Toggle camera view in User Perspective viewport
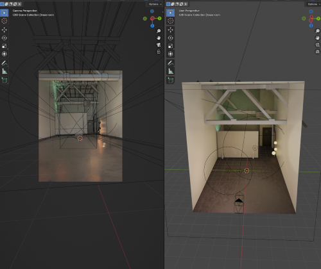The width and height of the screenshot is (321, 269). point(318,45)
